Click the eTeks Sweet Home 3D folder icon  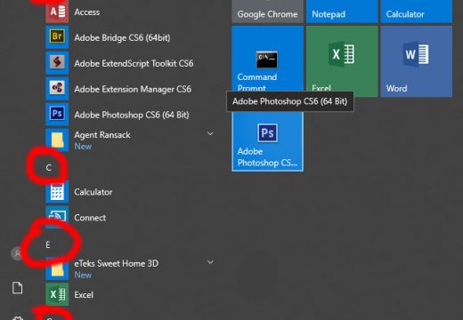(57, 268)
